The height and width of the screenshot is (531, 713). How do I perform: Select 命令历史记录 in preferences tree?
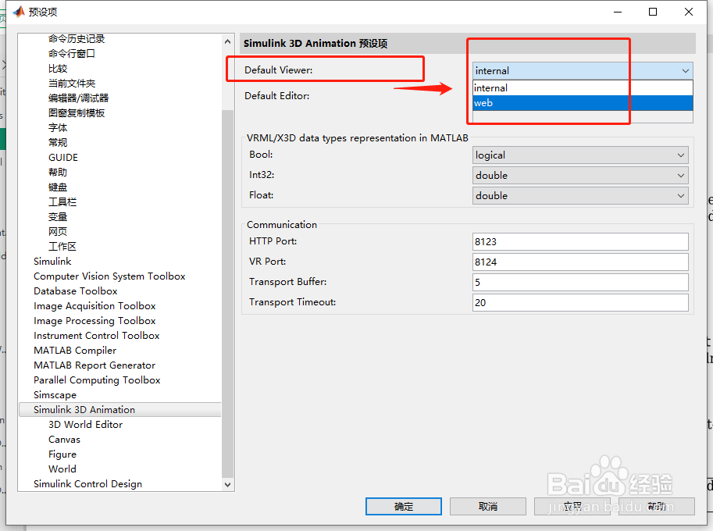click(77, 39)
